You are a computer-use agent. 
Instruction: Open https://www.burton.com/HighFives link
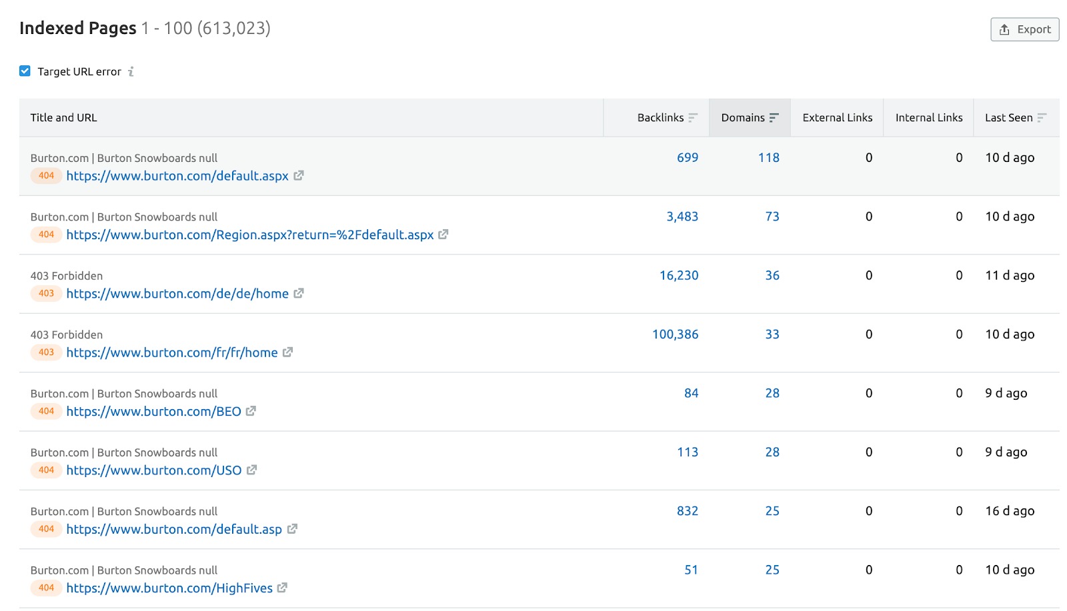(169, 588)
